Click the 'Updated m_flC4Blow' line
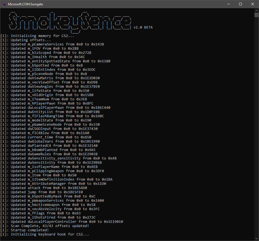This screenshot has height=241, width=259. [x=45, y=133]
